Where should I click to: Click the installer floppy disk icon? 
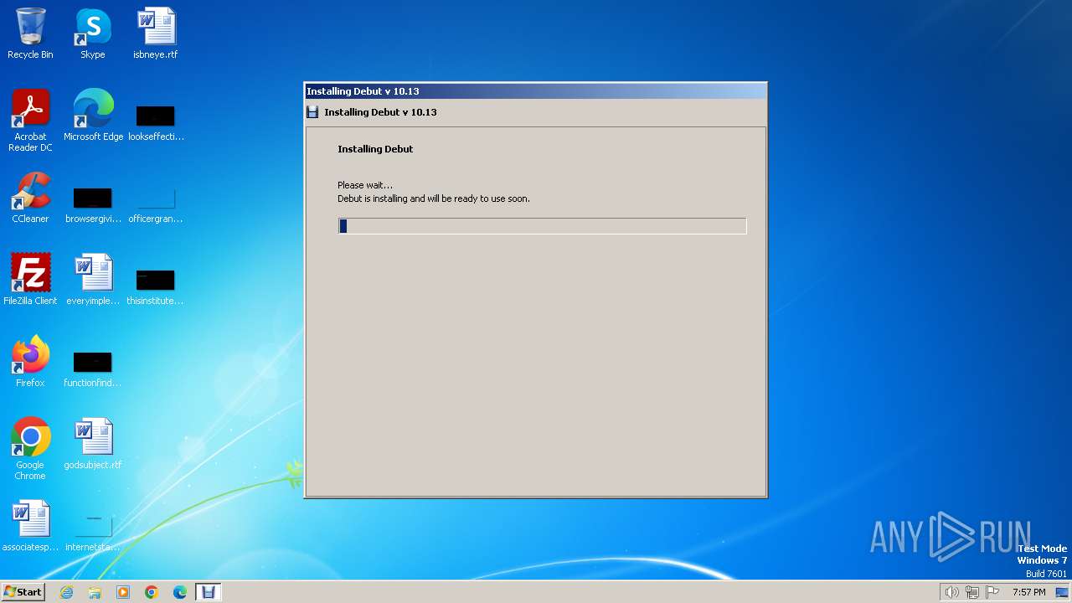point(312,112)
